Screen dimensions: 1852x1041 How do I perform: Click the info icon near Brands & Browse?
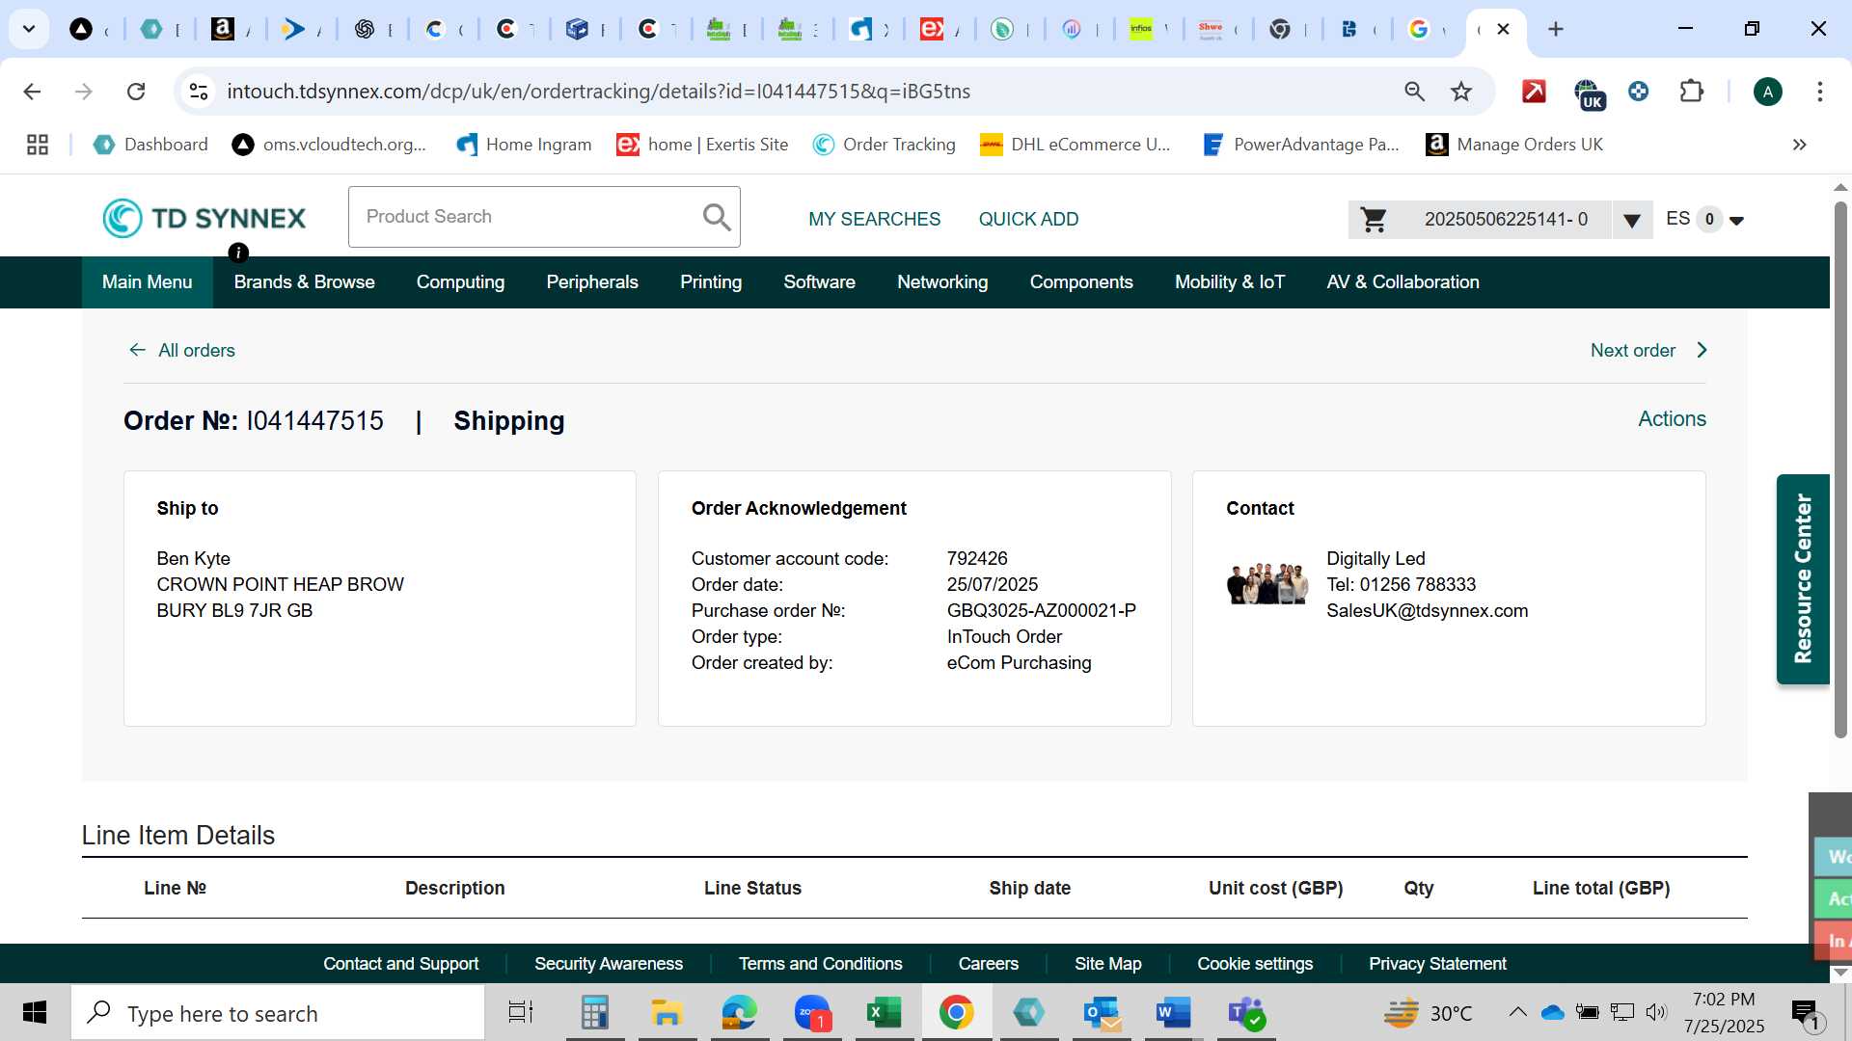[238, 253]
